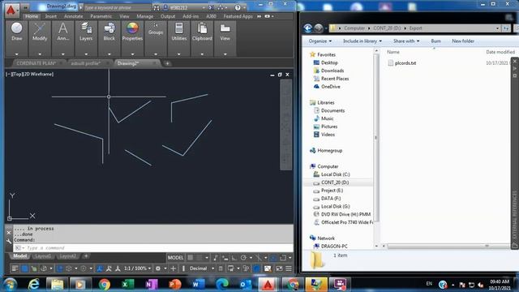Open the signed-in user account dropdown
This screenshot has height=292, width=519.
pos(184,7)
